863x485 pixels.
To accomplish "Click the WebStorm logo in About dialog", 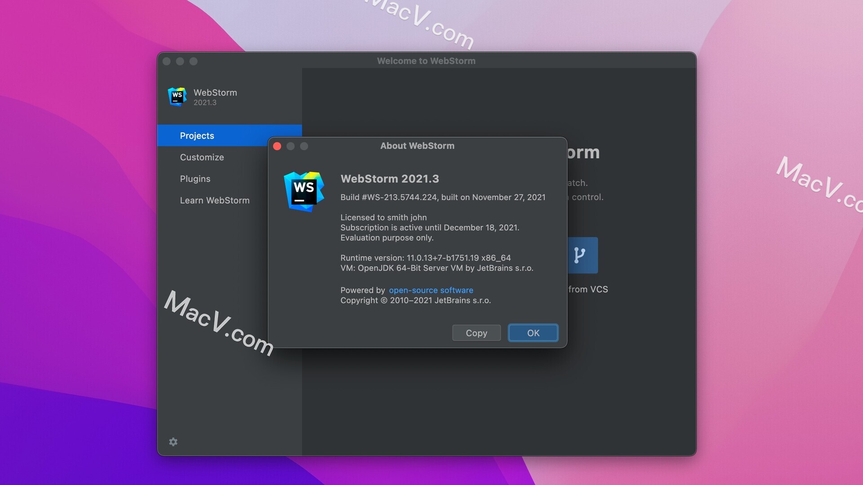I will (304, 191).
